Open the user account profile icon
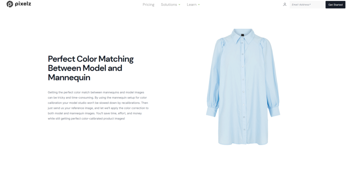This screenshot has width=355, height=176. click(285, 4)
